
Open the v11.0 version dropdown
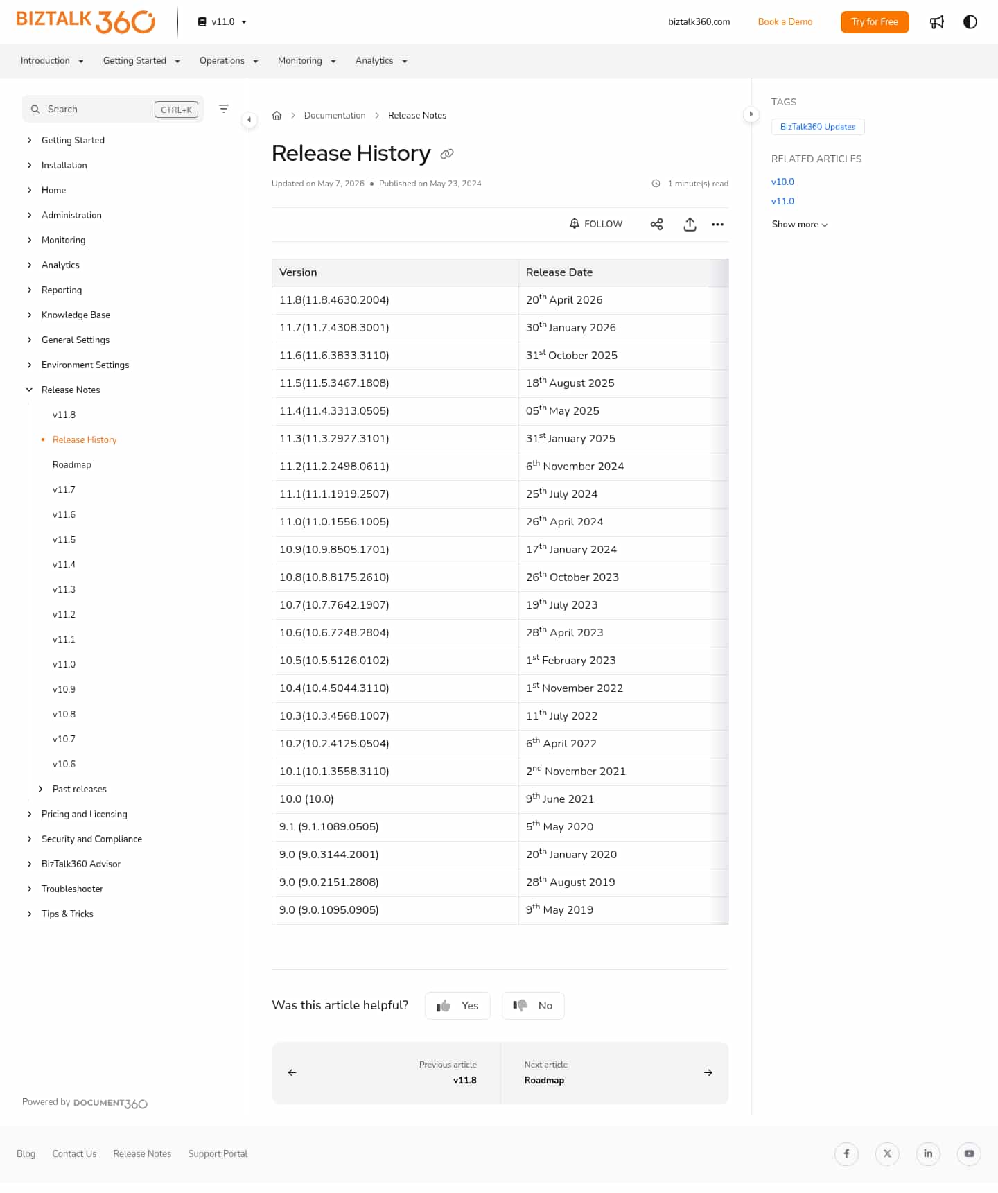(222, 22)
